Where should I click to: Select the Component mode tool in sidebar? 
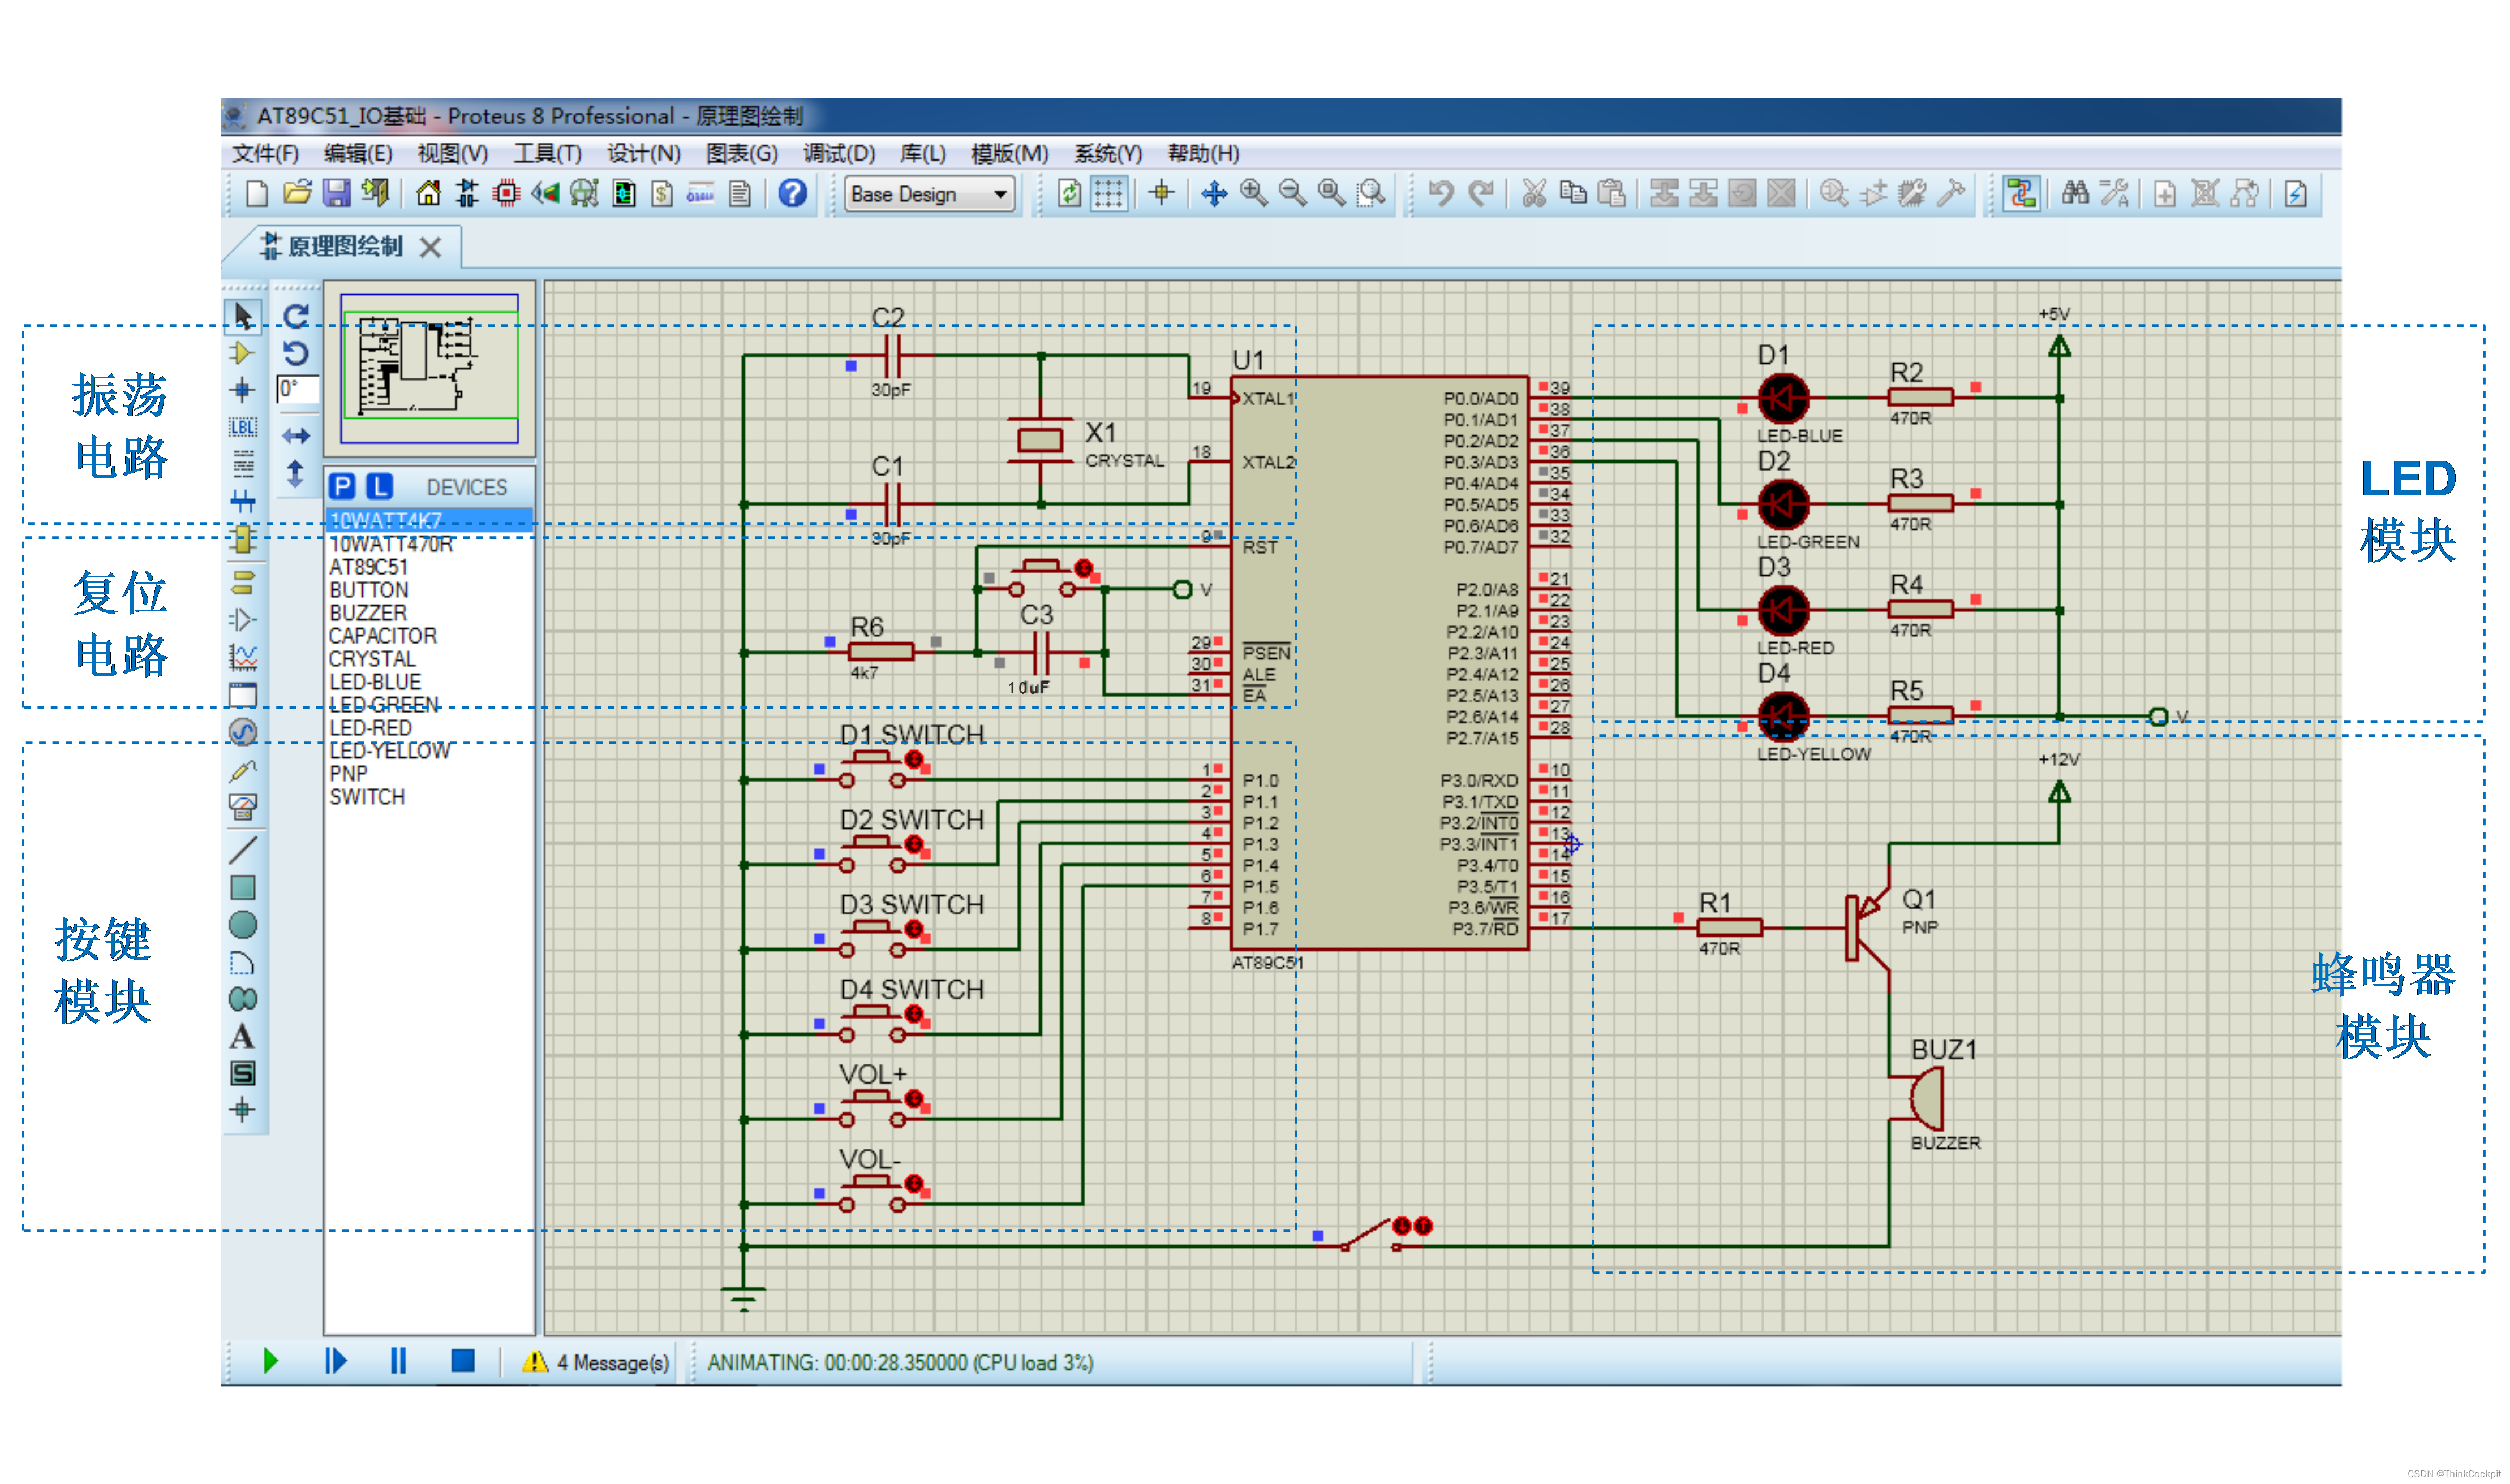(x=241, y=353)
